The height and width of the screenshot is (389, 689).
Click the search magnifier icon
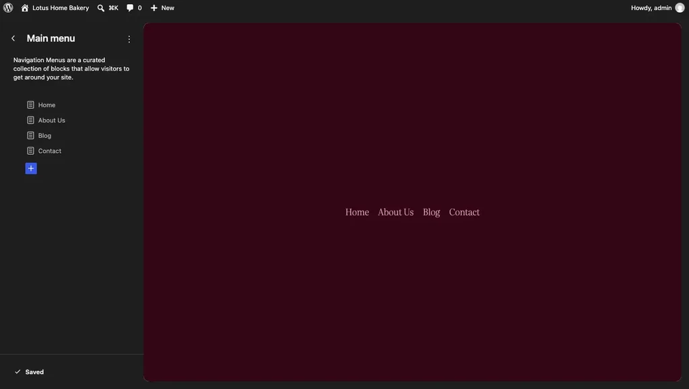click(x=101, y=8)
